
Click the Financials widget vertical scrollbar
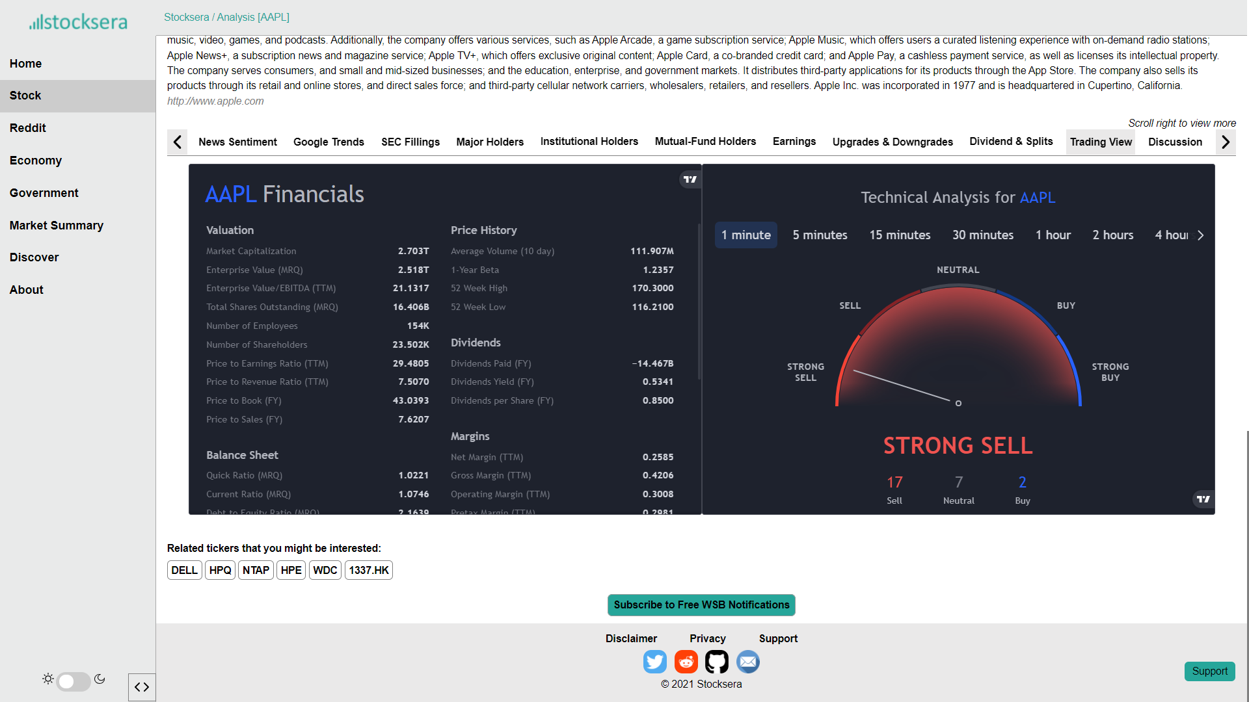point(699,302)
